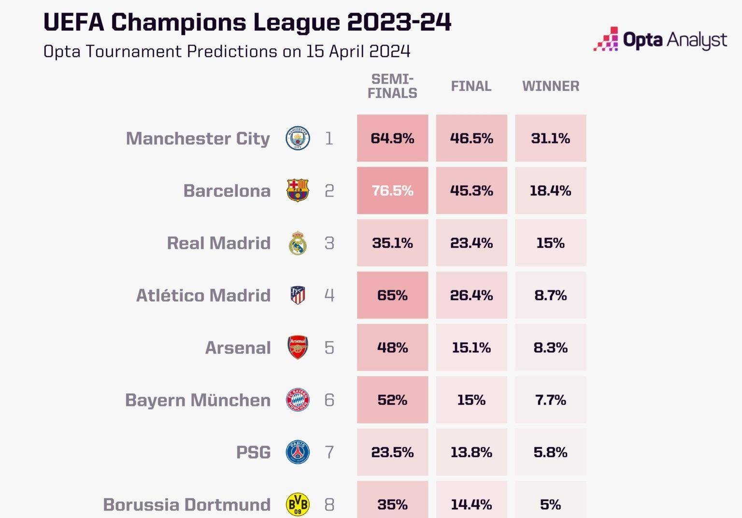The image size is (742, 518).
Task: Click the Manchester City club crest
Action: [x=298, y=139]
